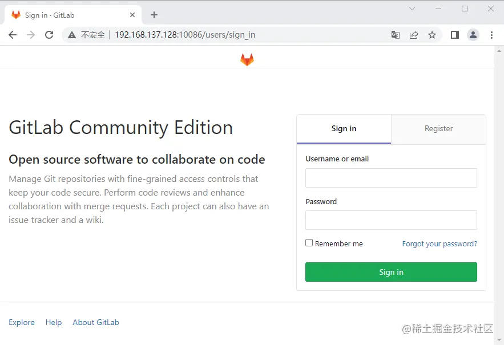Close the browser window
This screenshot has width=504, height=345.
tap(491, 9)
